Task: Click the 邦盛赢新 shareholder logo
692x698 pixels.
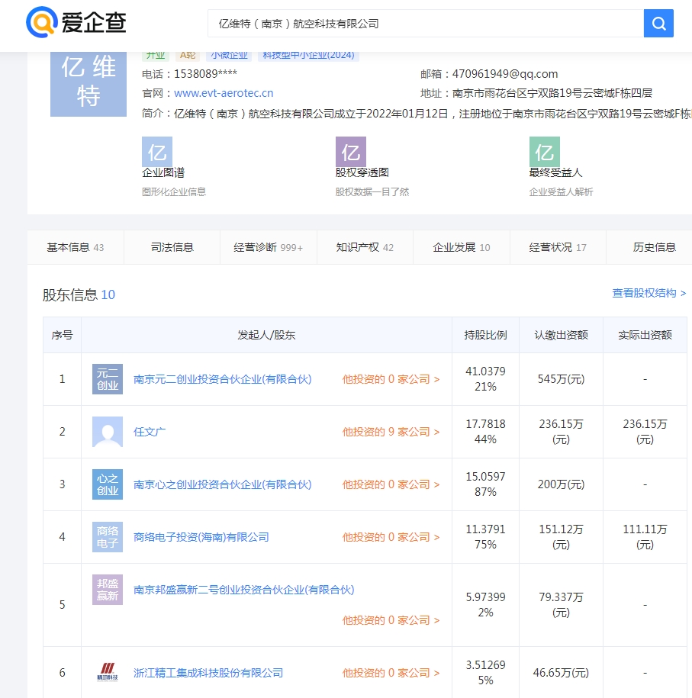Action: pyautogui.click(x=108, y=590)
